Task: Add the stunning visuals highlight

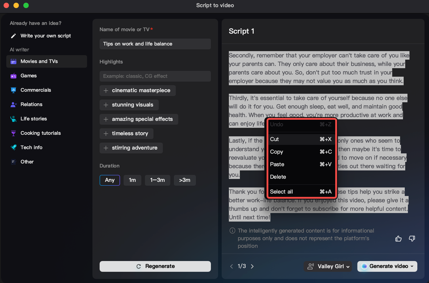Action: point(129,105)
